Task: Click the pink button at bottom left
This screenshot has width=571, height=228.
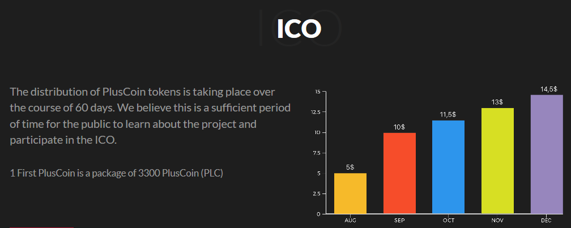Action: pos(41,227)
